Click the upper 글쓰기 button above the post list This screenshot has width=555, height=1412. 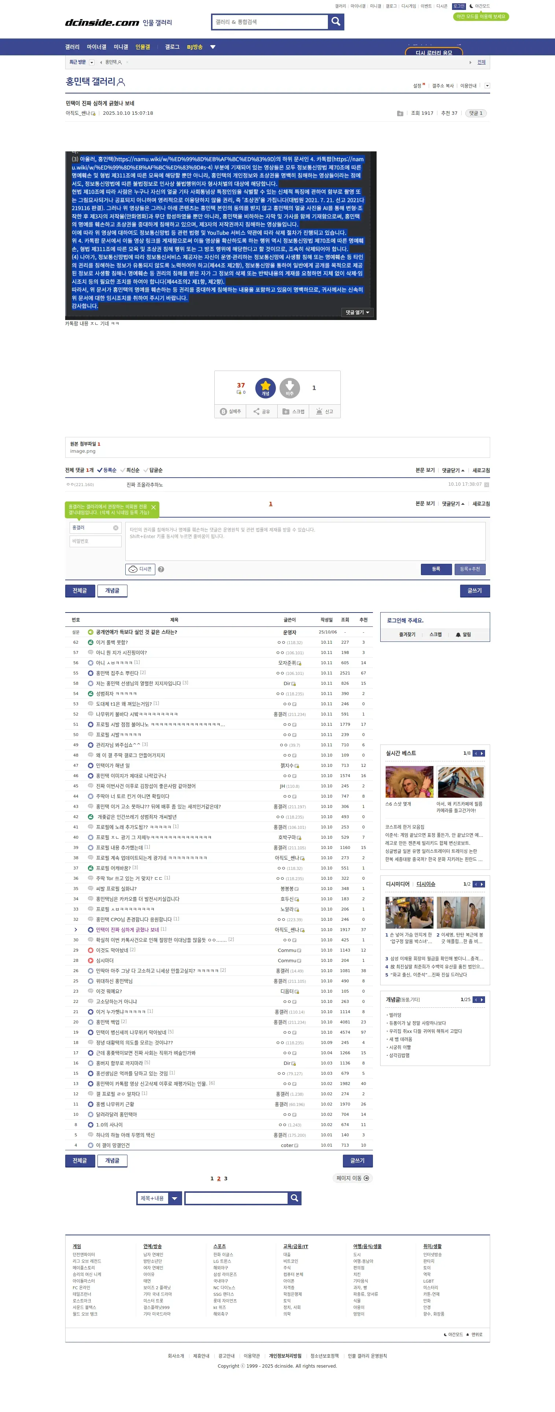coord(474,590)
